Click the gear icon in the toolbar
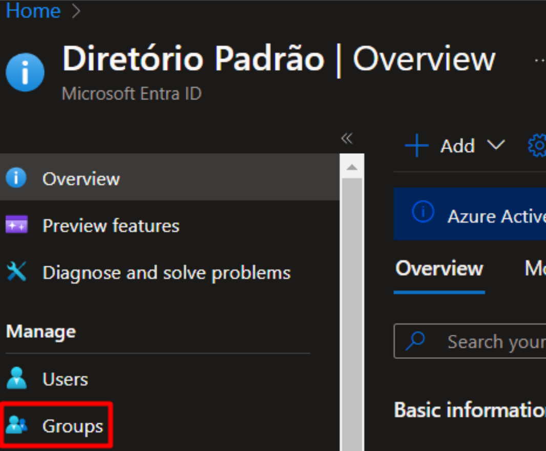 click(537, 145)
